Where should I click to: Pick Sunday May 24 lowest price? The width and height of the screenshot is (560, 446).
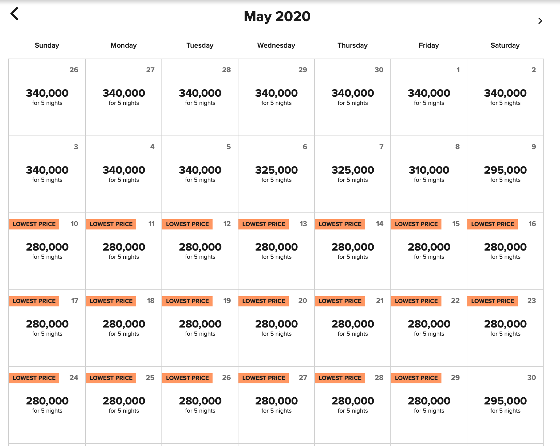(47, 405)
